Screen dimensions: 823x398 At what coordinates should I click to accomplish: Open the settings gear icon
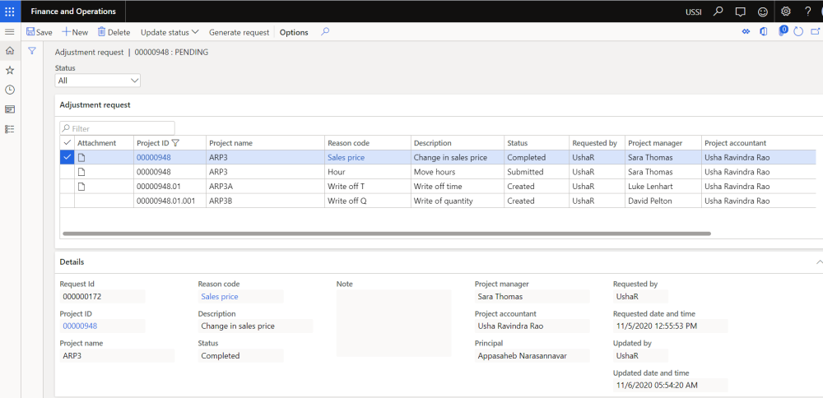[x=786, y=12]
